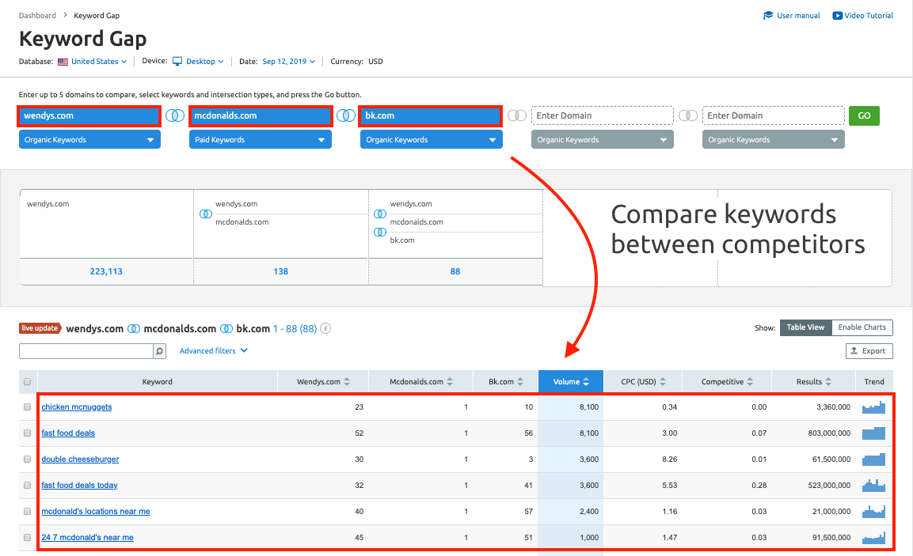Check the double cheeseburger row checkbox
This screenshot has height=556, width=913.
(x=28, y=460)
